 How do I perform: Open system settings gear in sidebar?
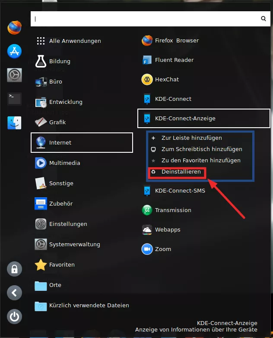click(x=14, y=75)
